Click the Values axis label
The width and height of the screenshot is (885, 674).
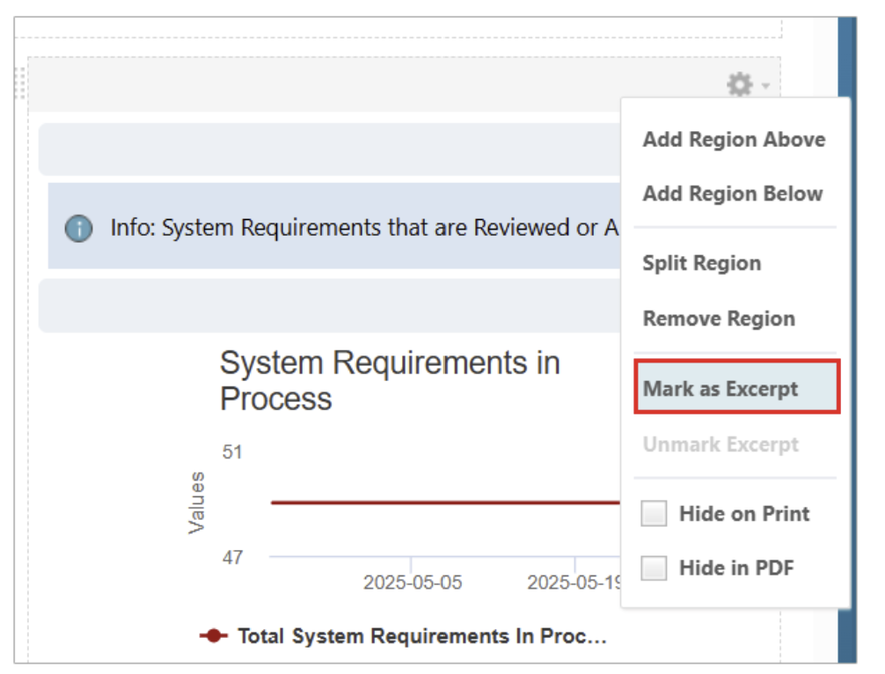coord(196,502)
